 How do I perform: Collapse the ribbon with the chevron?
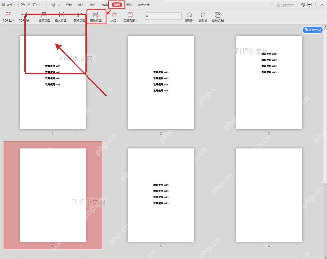(x=322, y=5)
